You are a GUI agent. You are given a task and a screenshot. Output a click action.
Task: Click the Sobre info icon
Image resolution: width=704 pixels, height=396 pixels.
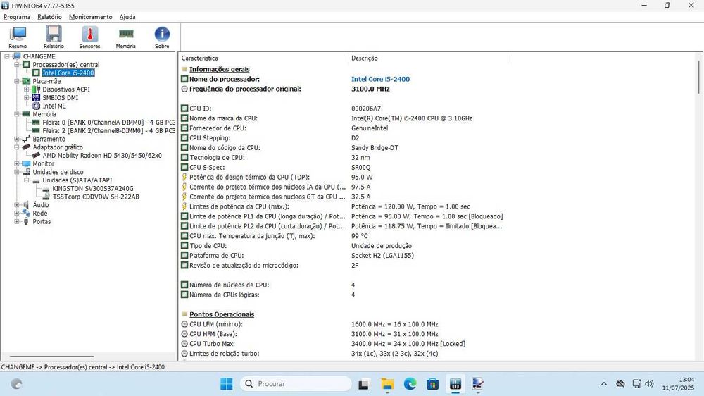(x=162, y=37)
